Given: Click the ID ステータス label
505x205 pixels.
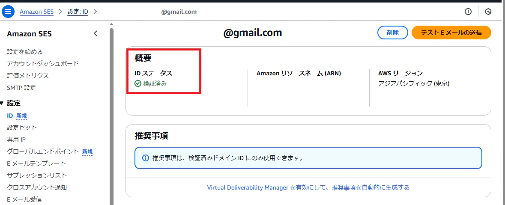Looking at the screenshot, I should pyautogui.click(x=153, y=73).
